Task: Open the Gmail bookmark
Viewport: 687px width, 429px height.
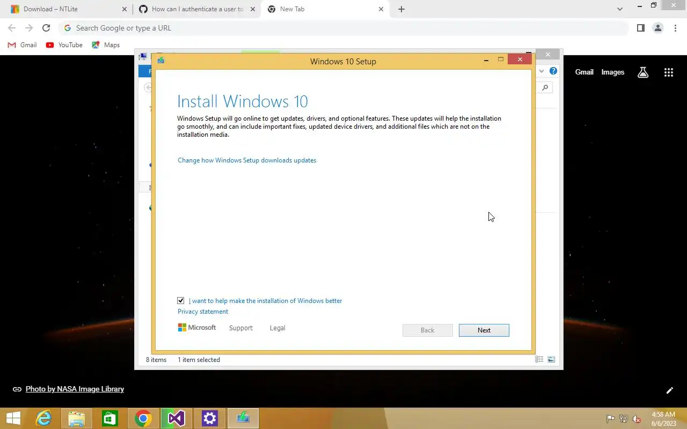Action: click(x=22, y=45)
